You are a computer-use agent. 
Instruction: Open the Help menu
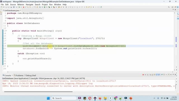coord(65,4)
